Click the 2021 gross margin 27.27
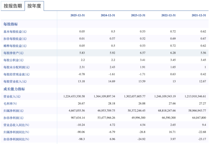Viewport: 212px width, 144px height. pos(203,104)
